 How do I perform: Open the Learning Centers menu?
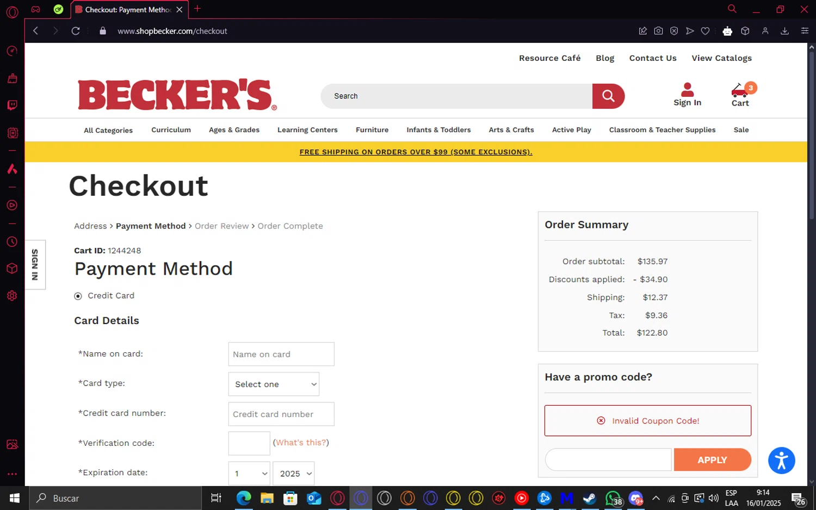pyautogui.click(x=307, y=130)
